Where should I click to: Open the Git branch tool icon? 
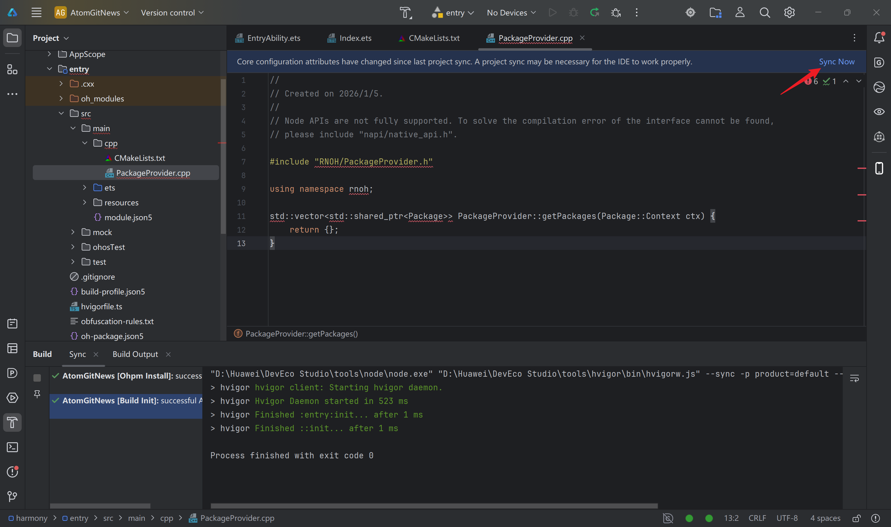pyautogui.click(x=12, y=496)
